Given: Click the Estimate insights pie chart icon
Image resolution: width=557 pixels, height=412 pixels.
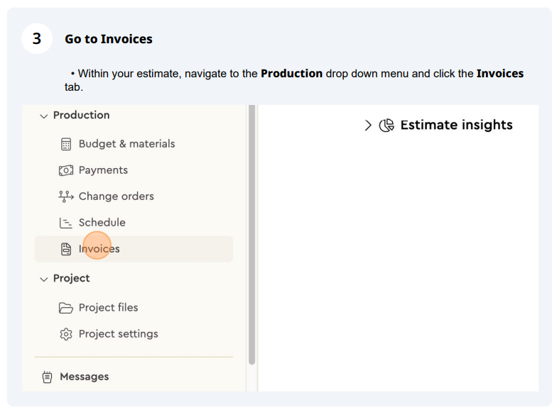Looking at the screenshot, I should [386, 125].
